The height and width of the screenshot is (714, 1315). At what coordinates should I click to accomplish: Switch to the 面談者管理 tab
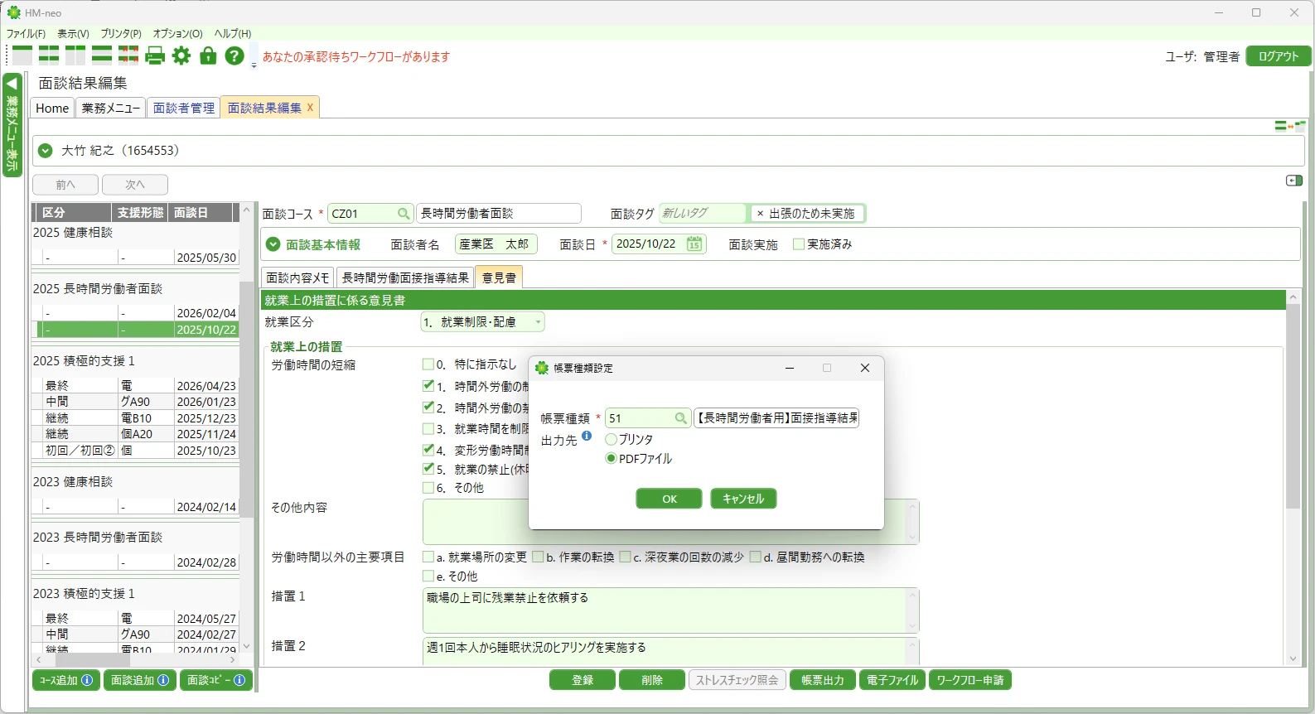tap(184, 109)
